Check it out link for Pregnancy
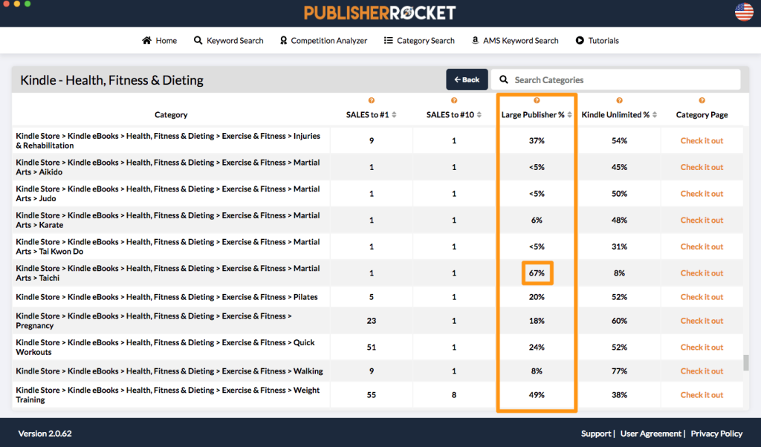 pos(702,321)
